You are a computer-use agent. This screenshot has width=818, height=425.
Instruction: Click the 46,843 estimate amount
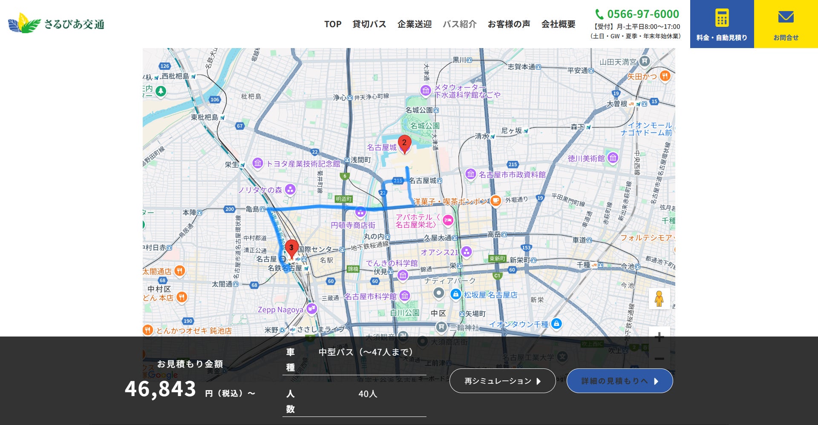160,389
